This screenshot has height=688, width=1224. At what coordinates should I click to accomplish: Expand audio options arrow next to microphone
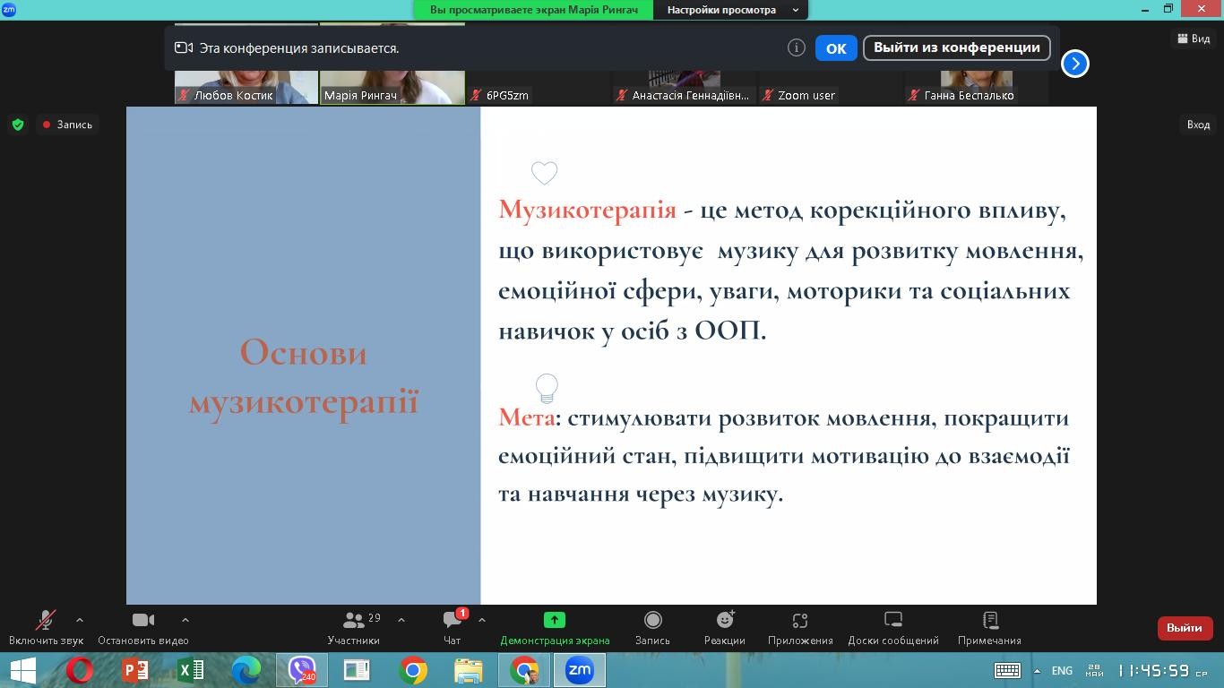click(80, 619)
